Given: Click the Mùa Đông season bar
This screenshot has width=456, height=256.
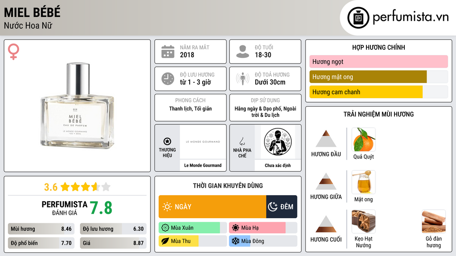Looking at the screenshot, I should point(263,241).
